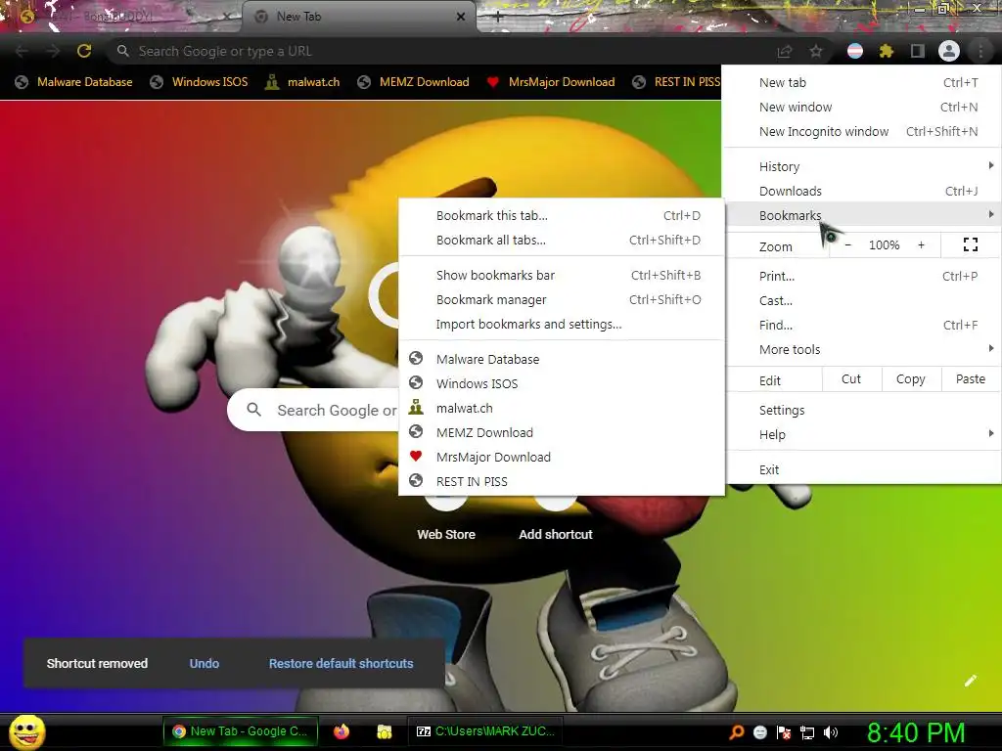The width and height of the screenshot is (1002, 751).
Task: Click the customize page pencil icon
Action: 971,681
